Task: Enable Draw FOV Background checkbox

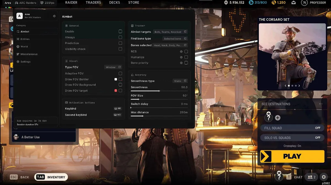Action: point(120,85)
